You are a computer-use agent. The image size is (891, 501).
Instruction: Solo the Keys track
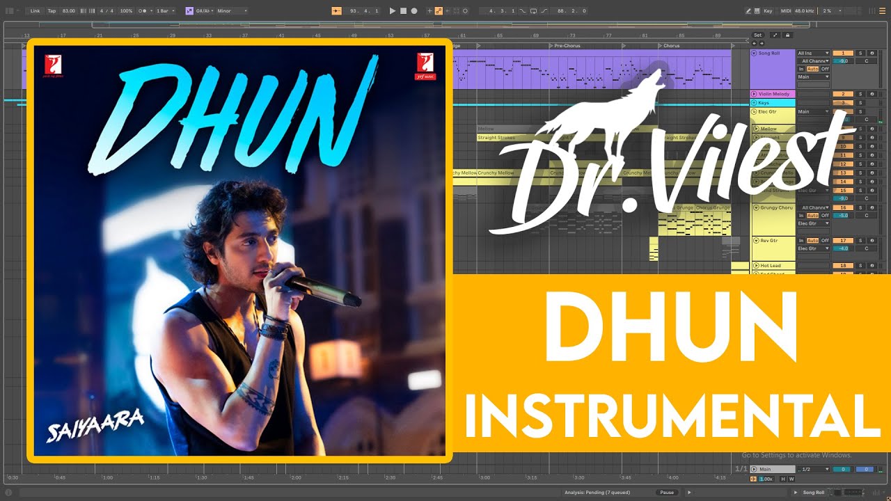860,102
